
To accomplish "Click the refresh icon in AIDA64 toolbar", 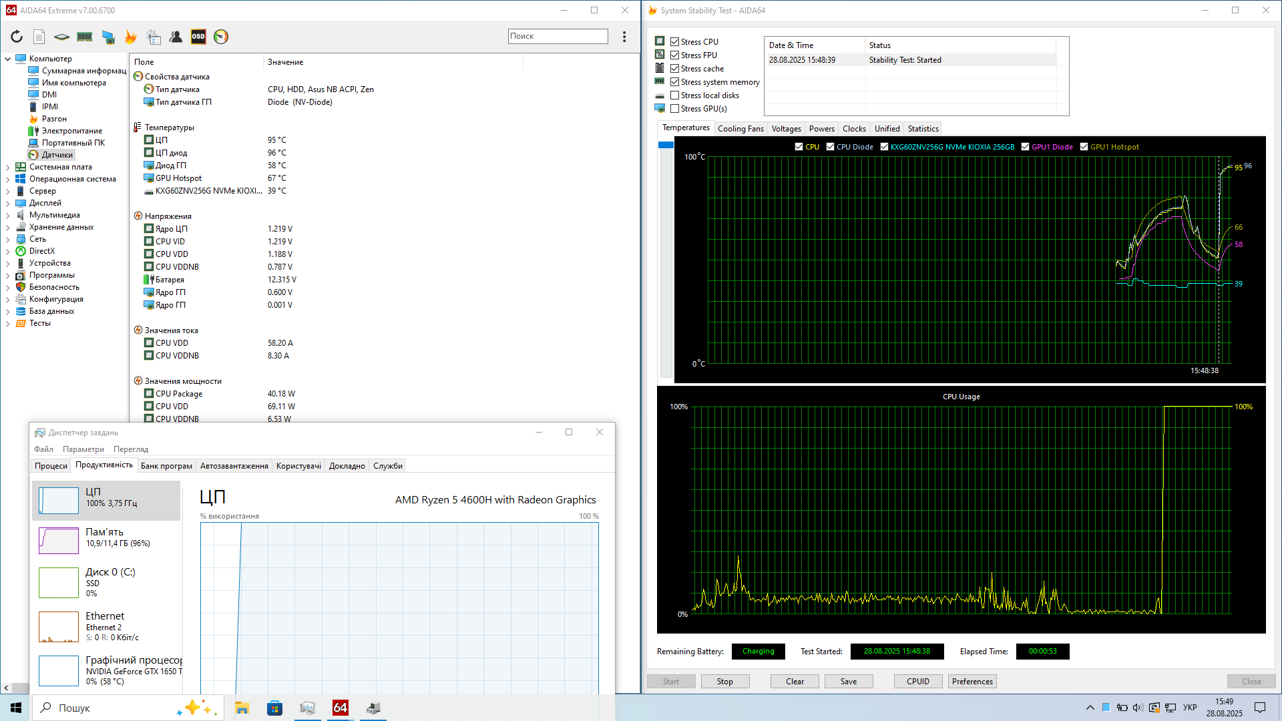I will click(17, 37).
